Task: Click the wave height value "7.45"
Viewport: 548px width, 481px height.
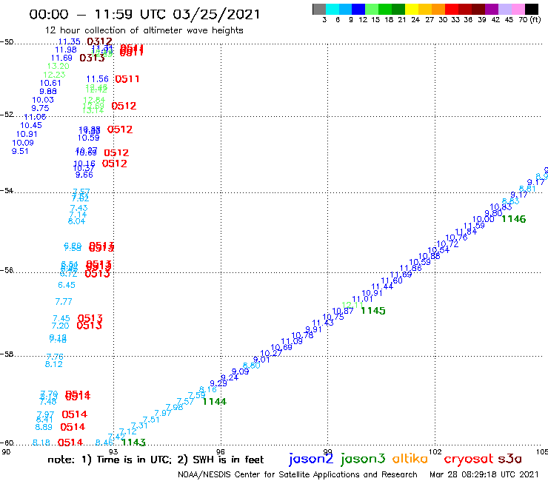Action: tap(61, 318)
